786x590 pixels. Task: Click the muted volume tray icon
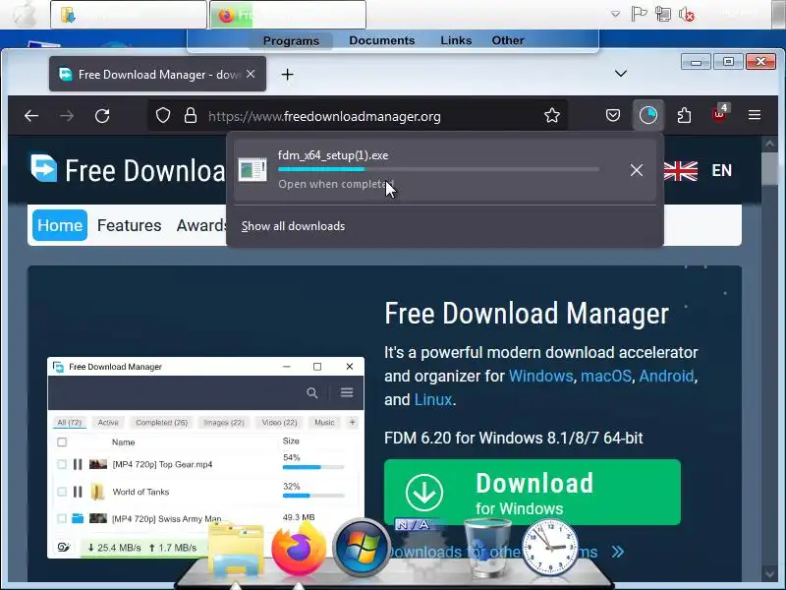pyautogui.click(x=686, y=14)
